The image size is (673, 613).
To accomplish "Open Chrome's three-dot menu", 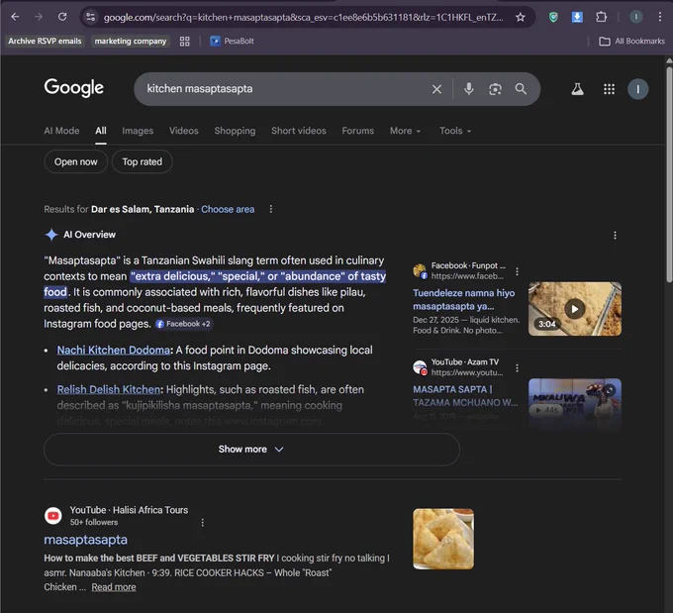I will tap(660, 17).
